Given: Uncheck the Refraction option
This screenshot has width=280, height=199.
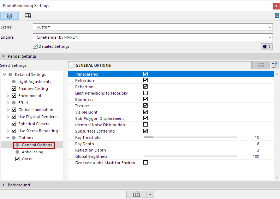Looking at the screenshot, I should tap(145, 80).
